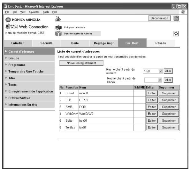Select Carnet d'adresses in sidebar
190x169 pixels.
(x=29, y=51)
